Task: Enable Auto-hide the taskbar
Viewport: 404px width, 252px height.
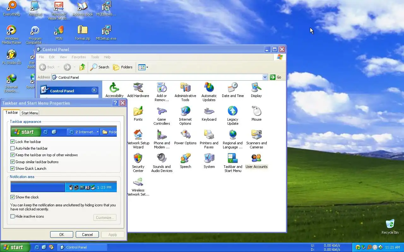Action: tap(13, 148)
